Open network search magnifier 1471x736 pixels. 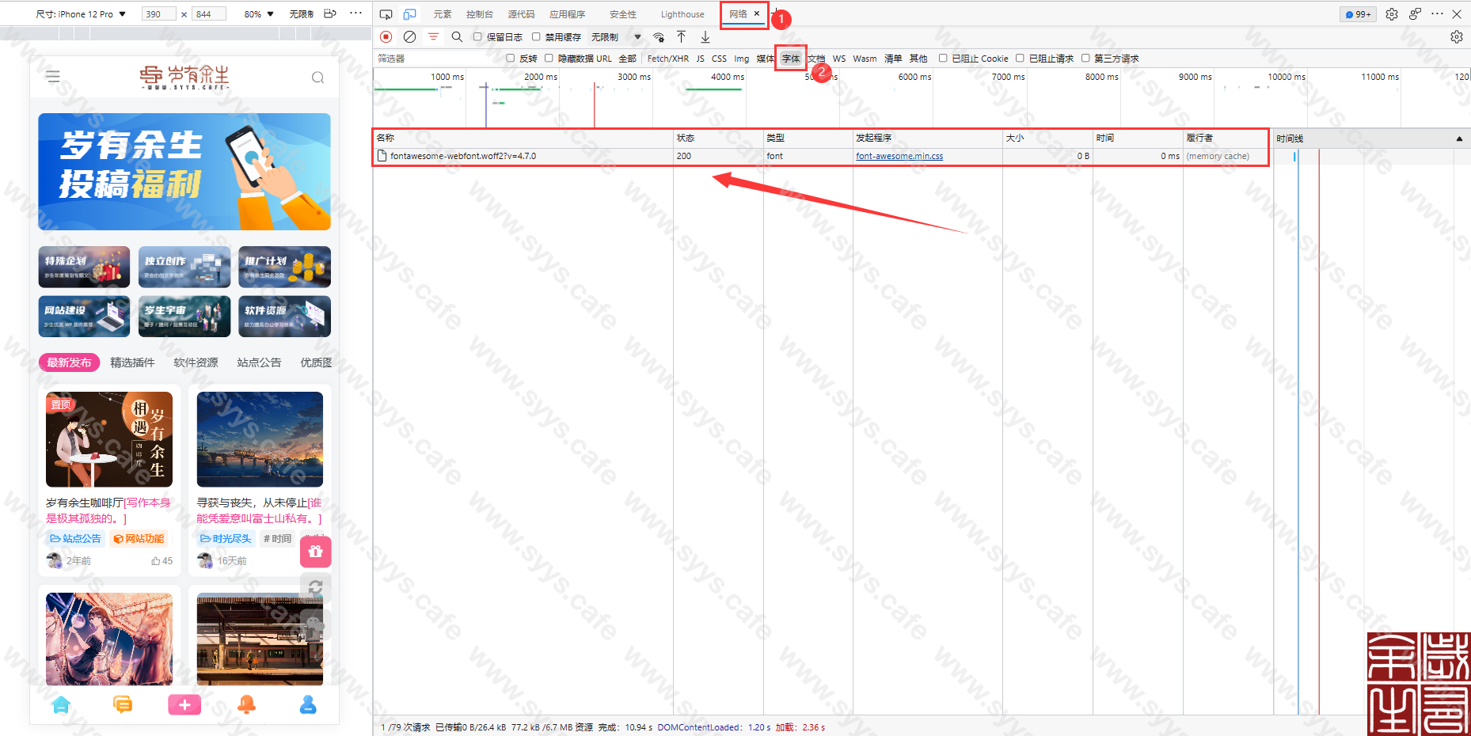tap(457, 36)
